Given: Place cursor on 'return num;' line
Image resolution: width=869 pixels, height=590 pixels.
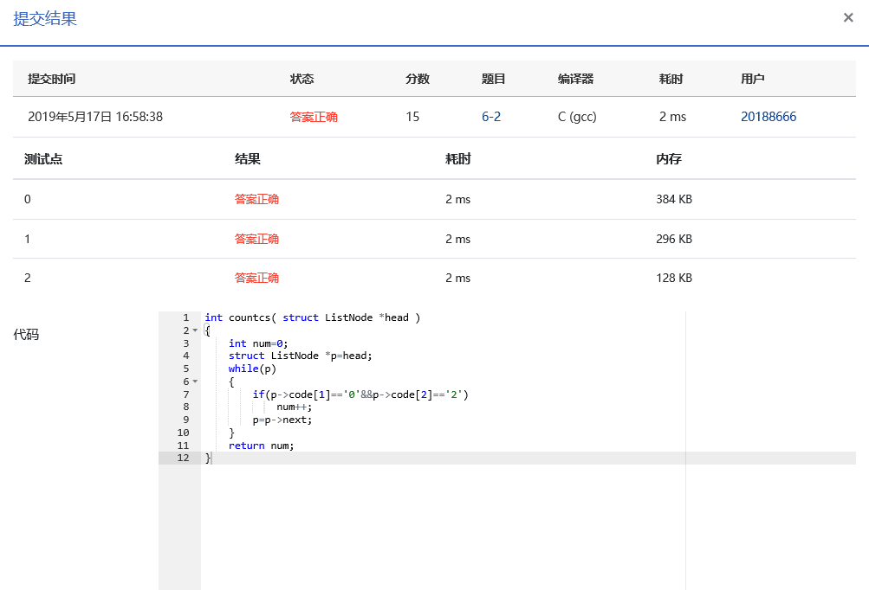Looking at the screenshot, I should [x=261, y=446].
